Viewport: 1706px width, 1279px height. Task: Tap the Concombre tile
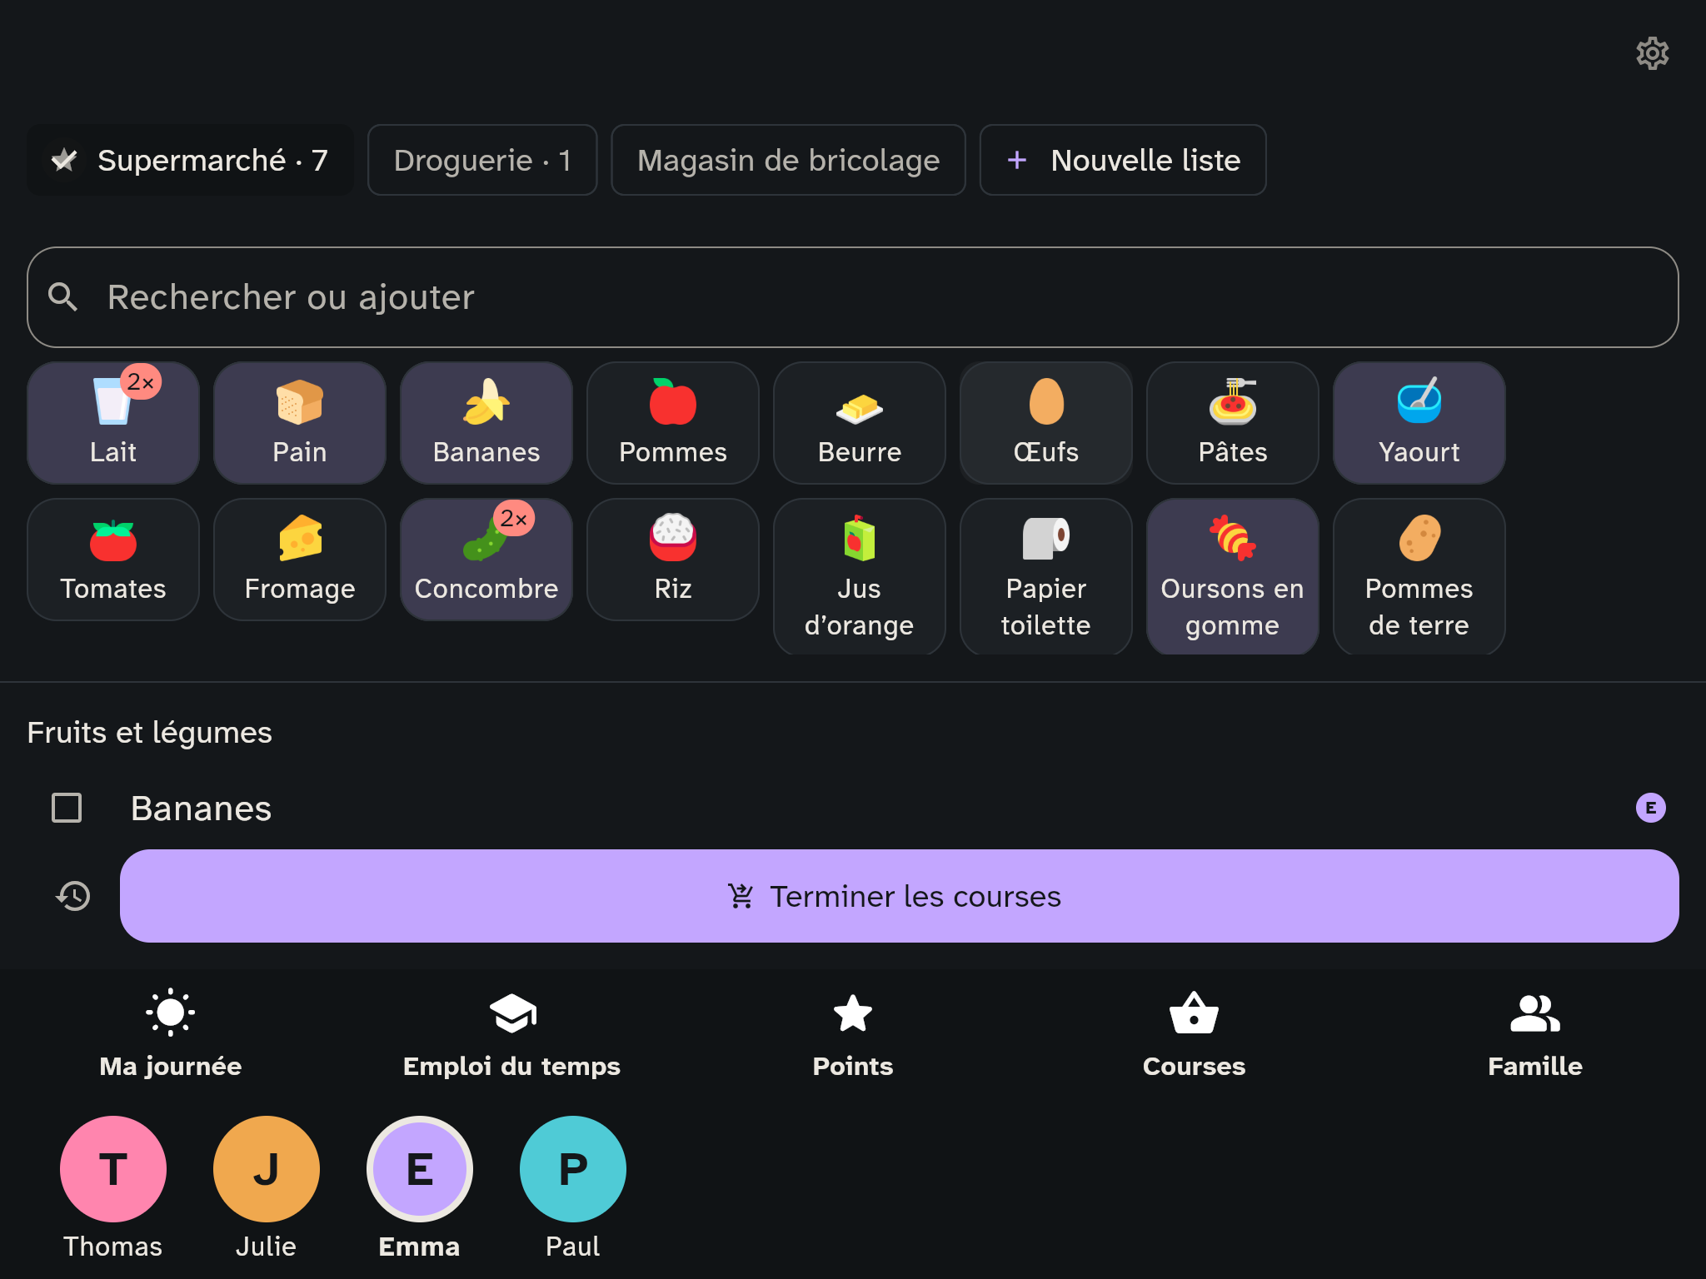[486, 560]
